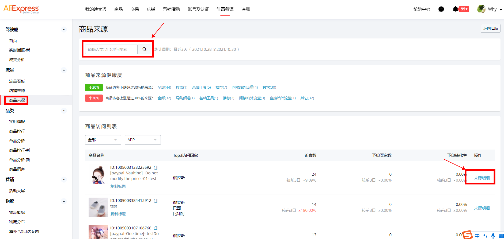This screenshot has width=504, height=239.
Task: Open 来源明细 for the first product
Action: (482, 178)
